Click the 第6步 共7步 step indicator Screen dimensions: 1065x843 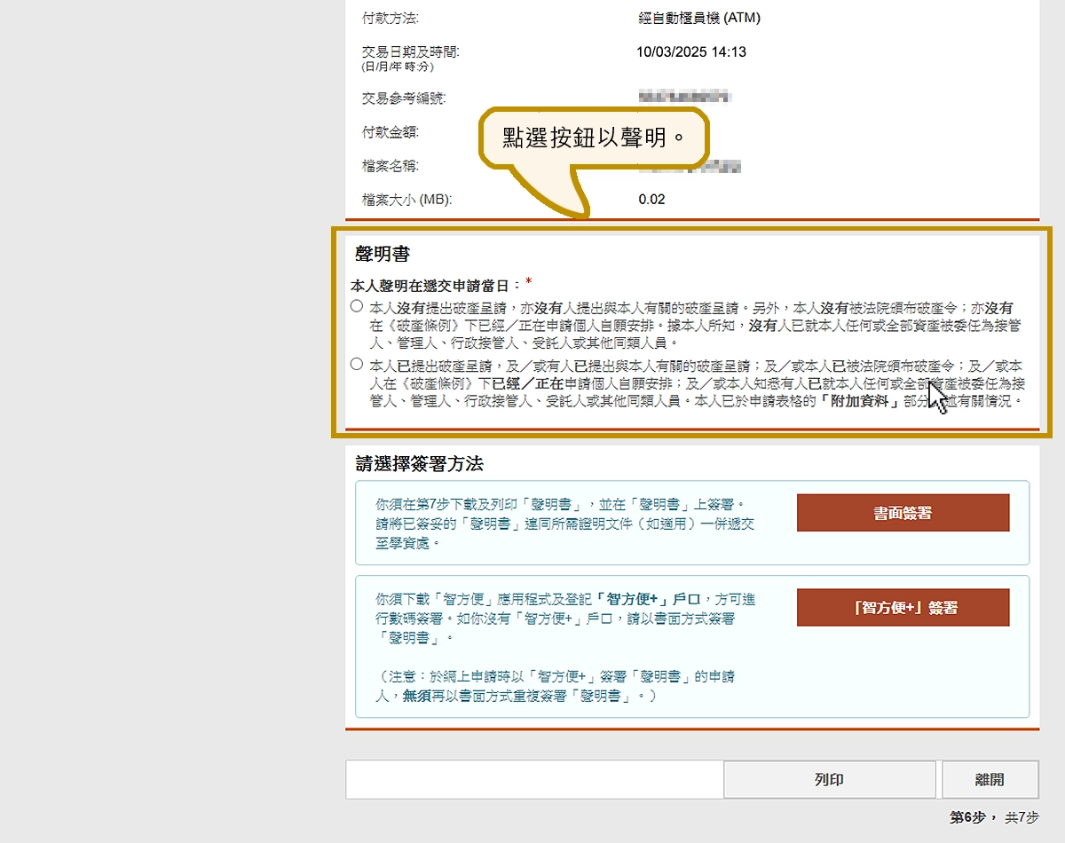pos(993,817)
